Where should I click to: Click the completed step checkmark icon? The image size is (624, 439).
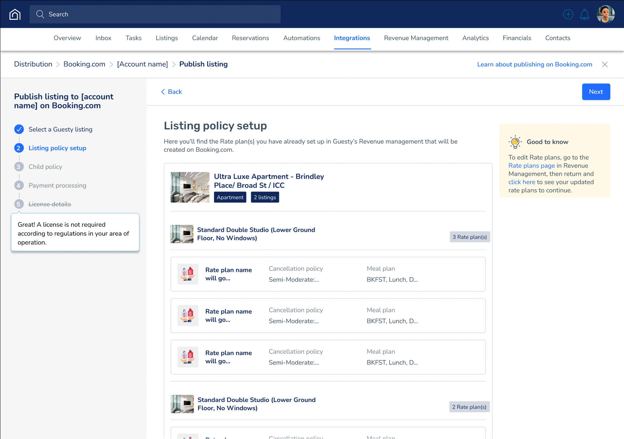point(19,129)
